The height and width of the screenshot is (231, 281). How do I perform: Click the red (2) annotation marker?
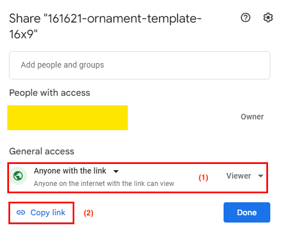88,213
